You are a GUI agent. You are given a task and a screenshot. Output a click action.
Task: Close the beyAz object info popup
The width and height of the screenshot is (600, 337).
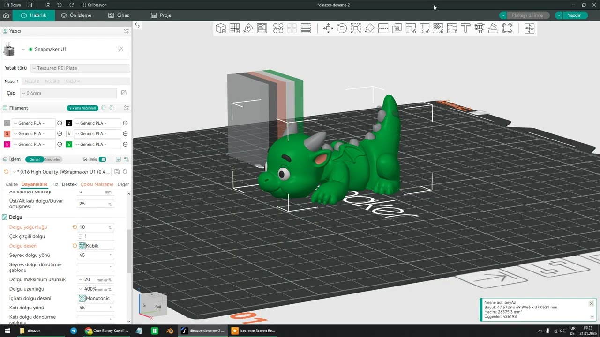click(x=591, y=304)
